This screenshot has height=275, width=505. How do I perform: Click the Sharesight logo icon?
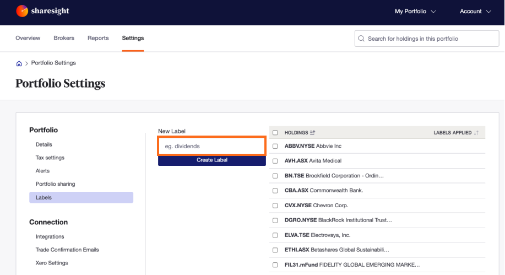point(22,11)
